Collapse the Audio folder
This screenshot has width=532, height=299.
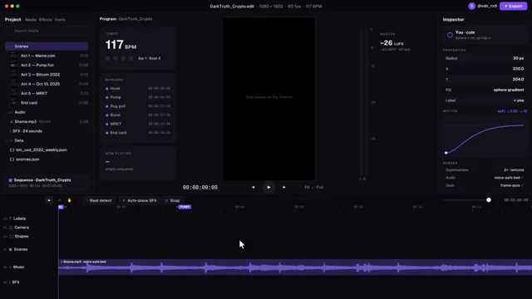(7, 112)
